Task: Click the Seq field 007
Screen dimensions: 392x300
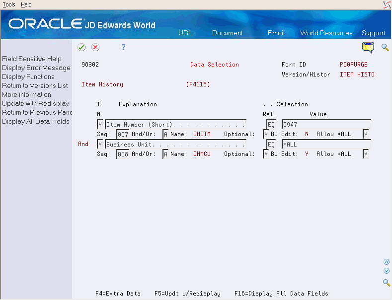Action: click(x=123, y=134)
